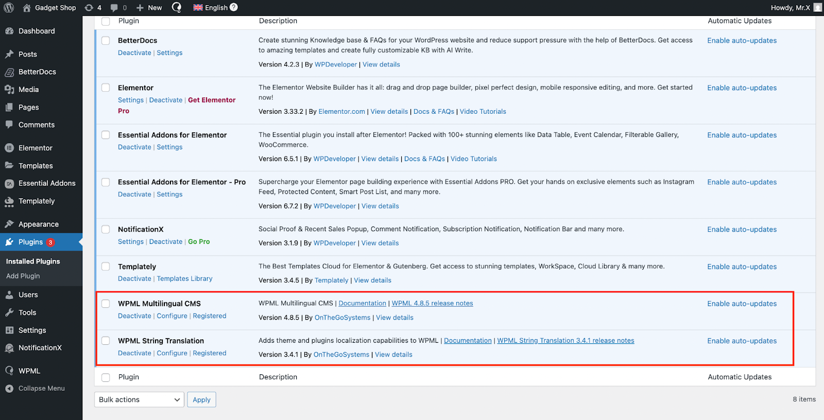Check the WPML Multilingual CMS checkbox
Screen dimensions: 824x420
106,304
